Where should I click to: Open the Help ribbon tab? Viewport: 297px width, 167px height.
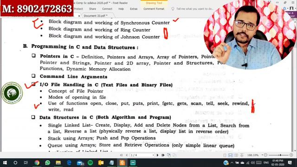click(x=121, y=9)
